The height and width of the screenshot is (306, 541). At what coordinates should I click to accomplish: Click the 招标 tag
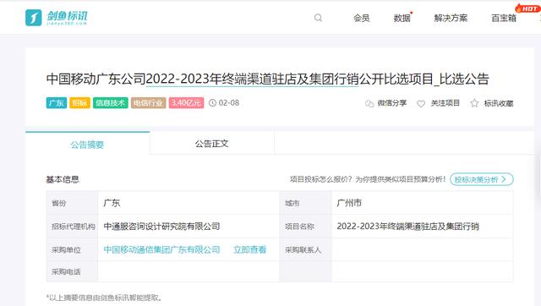pos(79,103)
